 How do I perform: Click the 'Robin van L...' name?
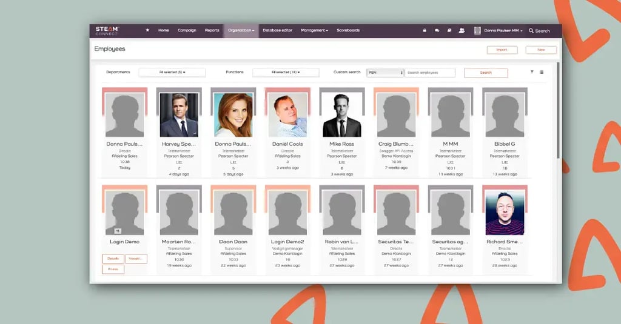(x=342, y=242)
